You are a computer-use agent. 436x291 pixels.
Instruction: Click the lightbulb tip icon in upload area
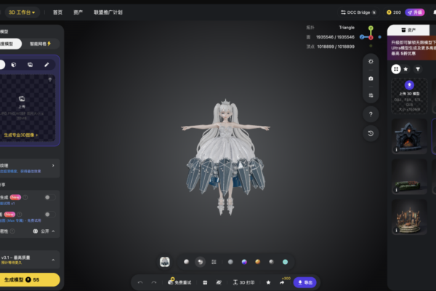tap(50, 79)
